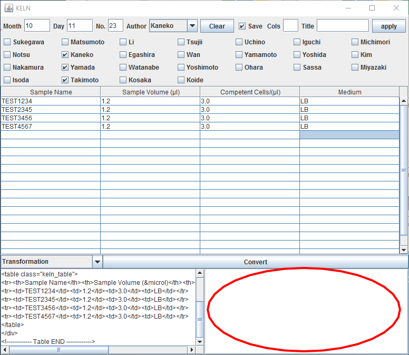This screenshot has width=409, height=355.
Task: Click table scrollbar down arrow
Action: (x=404, y=250)
